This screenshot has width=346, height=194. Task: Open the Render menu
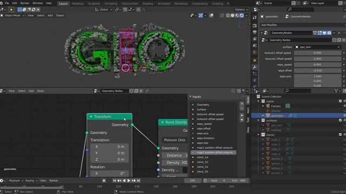[25, 3]
